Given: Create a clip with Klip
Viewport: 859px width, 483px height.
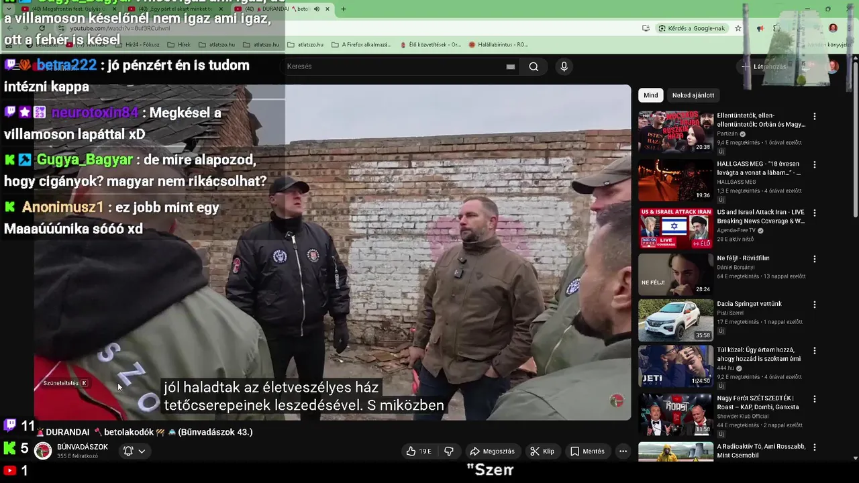Looking at the screenshot, I should click(542, 451).
